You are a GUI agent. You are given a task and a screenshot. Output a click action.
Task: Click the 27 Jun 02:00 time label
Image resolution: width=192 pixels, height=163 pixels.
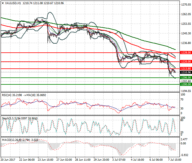[64, 160]
